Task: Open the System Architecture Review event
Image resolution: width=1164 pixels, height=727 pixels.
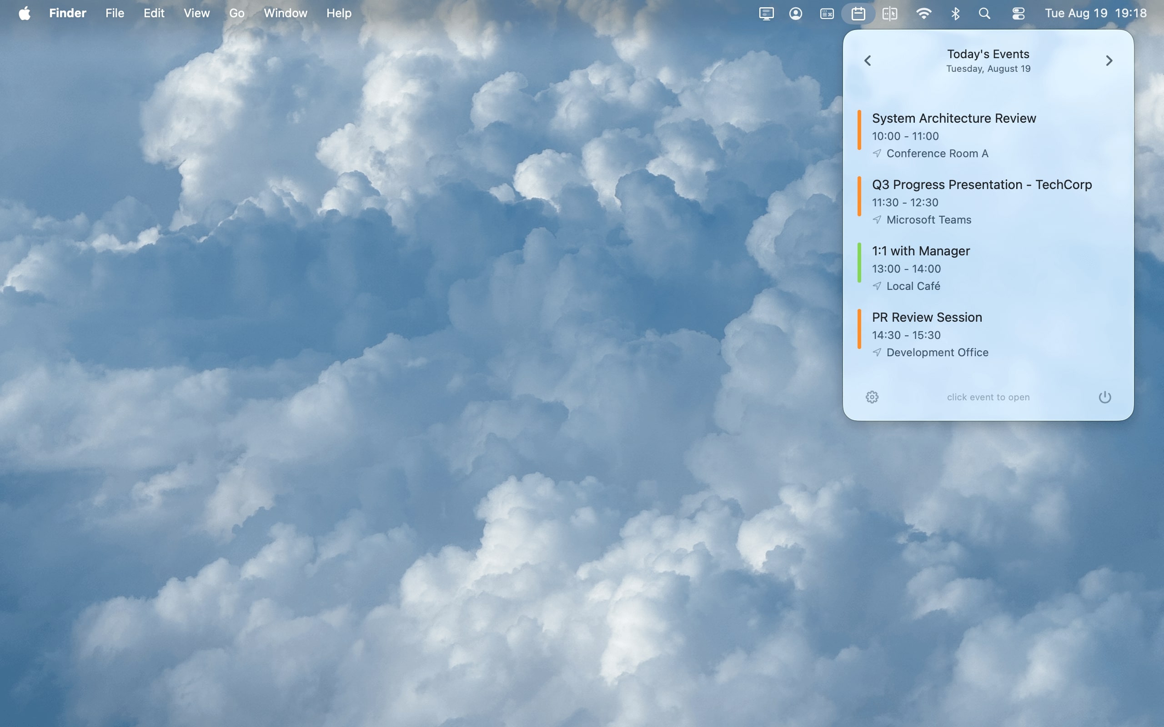Action: tap(954, 118)
